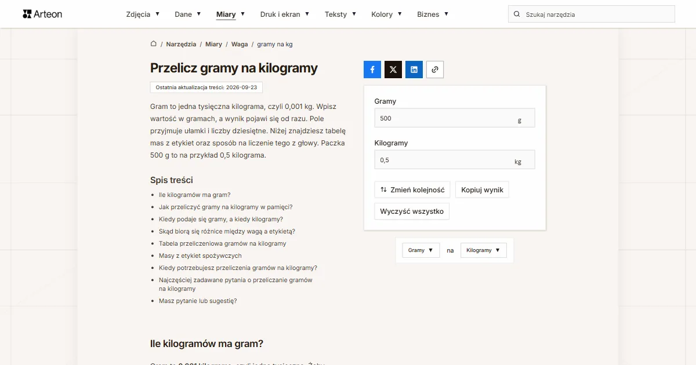Share this page on X
Screen dimensions: 696x365
coord(393,70)
